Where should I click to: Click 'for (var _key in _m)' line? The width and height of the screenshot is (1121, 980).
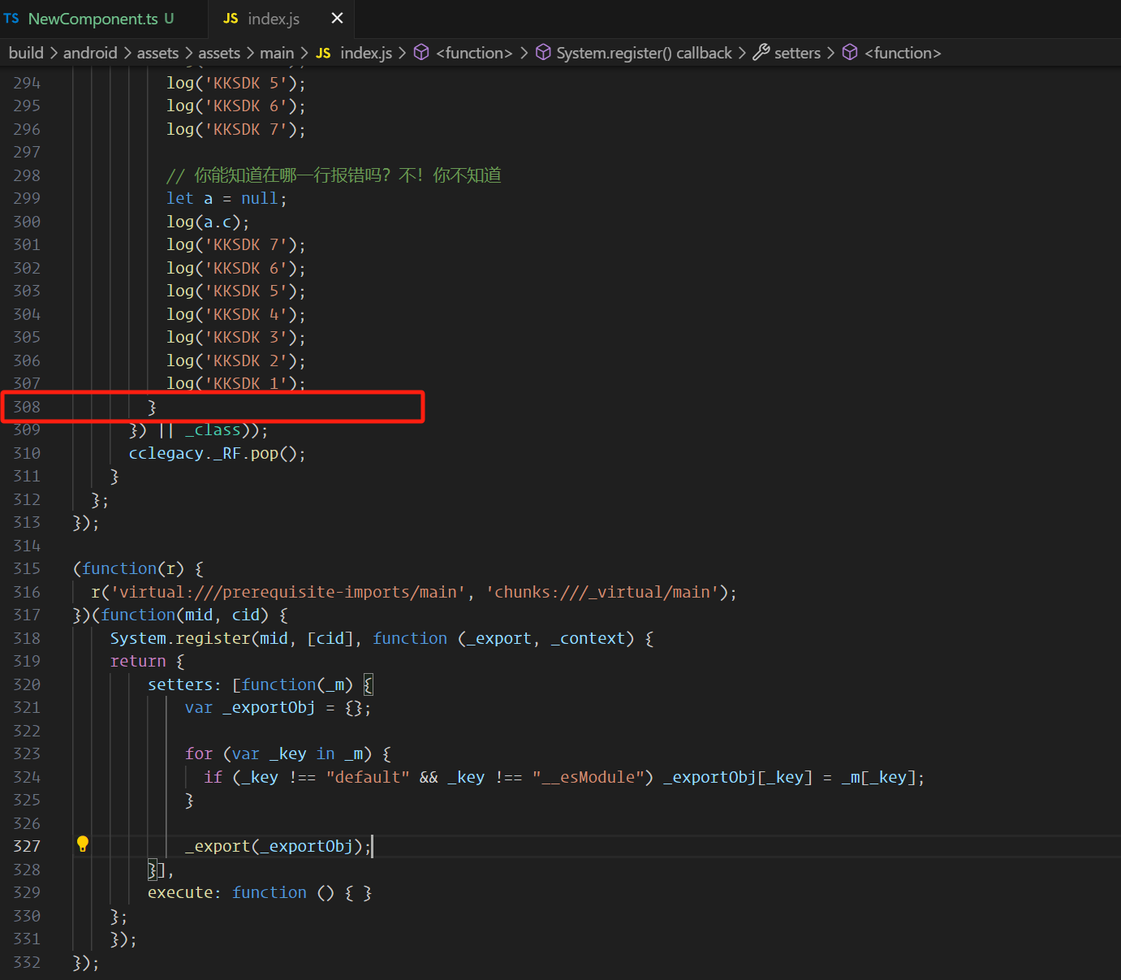tap(287, 754)
